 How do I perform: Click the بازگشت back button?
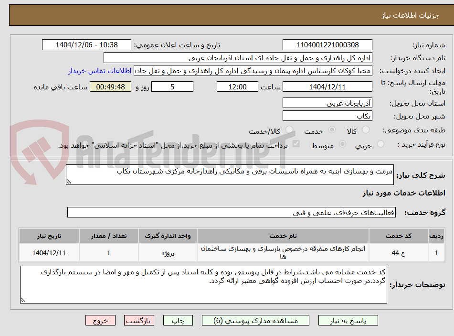[x=139, y=320]
